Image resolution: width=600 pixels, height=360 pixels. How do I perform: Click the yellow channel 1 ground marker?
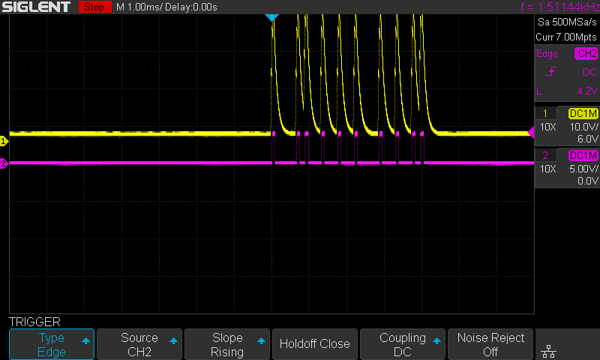(x=4, y=141)
